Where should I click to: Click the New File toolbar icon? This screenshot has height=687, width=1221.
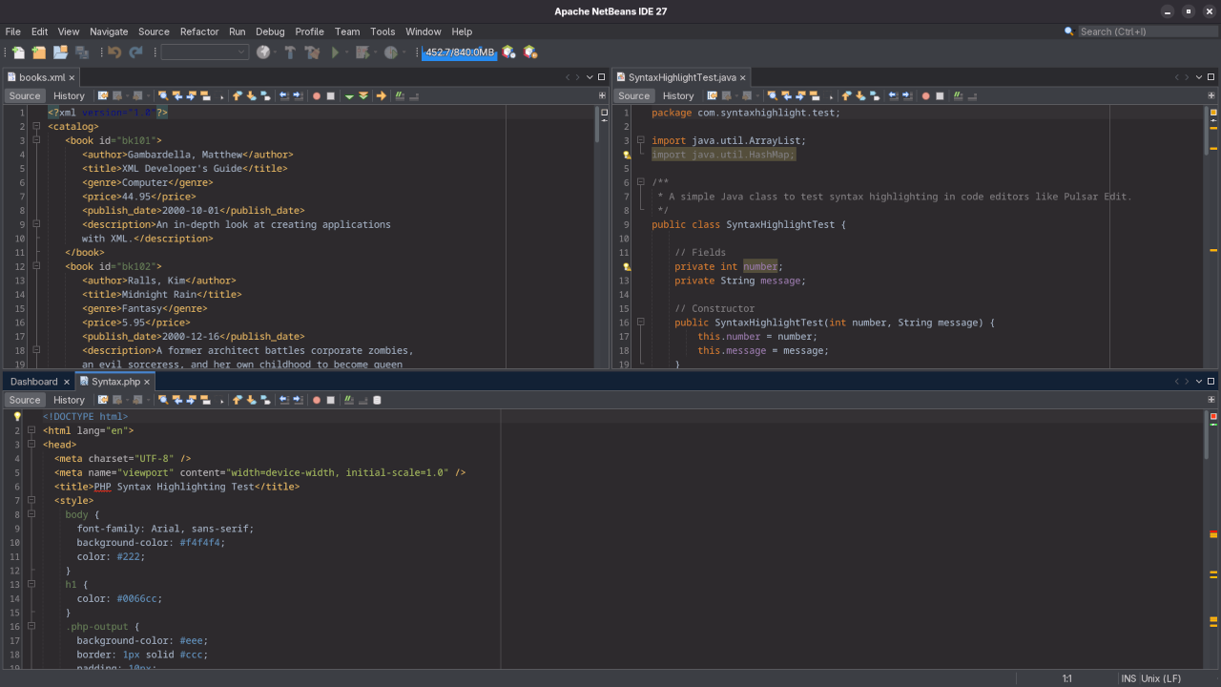[x=18, y=52]
